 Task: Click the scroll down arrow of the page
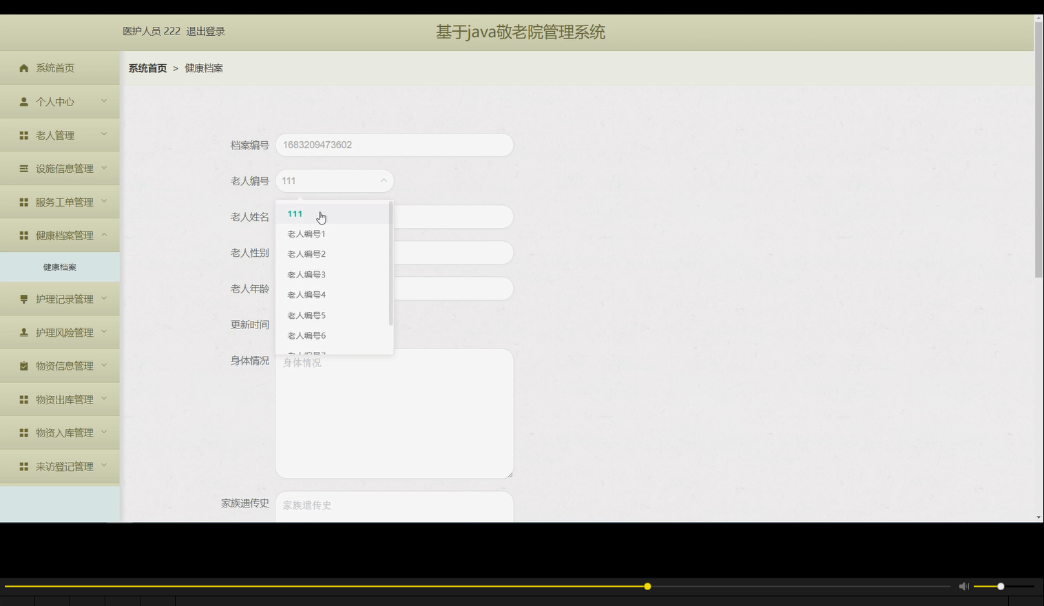click(1038, 517)
